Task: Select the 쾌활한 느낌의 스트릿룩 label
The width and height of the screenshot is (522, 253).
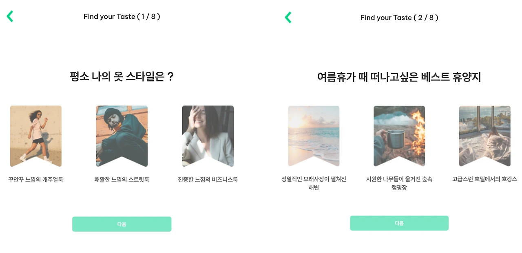Action: pyautogui.click(x=122, y=179)
